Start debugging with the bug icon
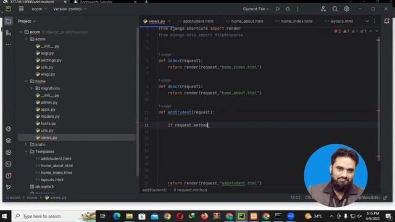395x222 pixels. click(288, 9)
